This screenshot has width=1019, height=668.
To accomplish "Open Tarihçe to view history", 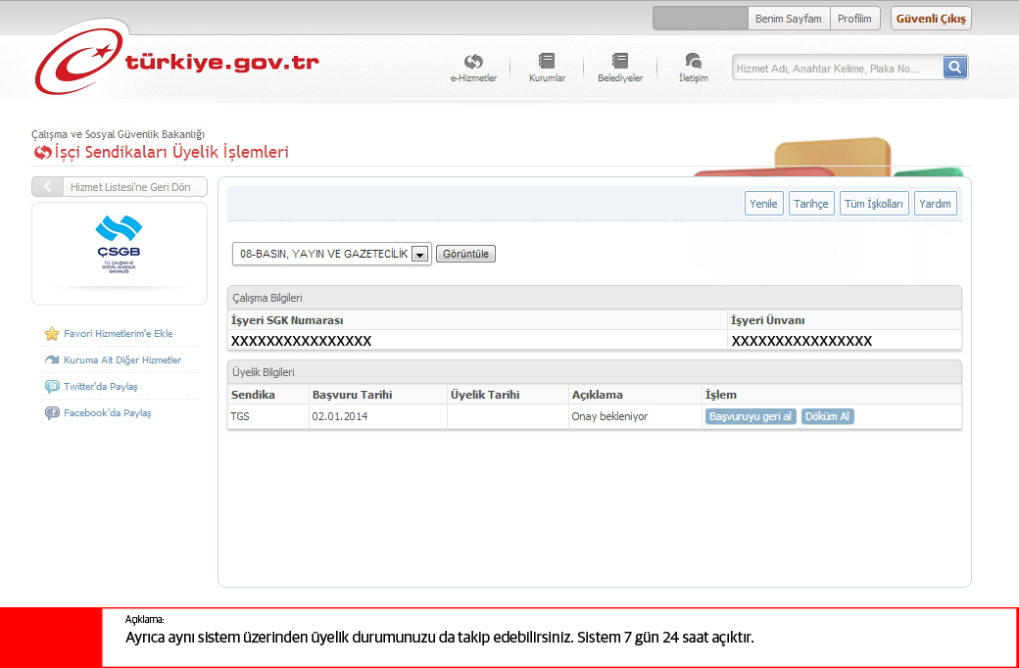I will (811, 203).
